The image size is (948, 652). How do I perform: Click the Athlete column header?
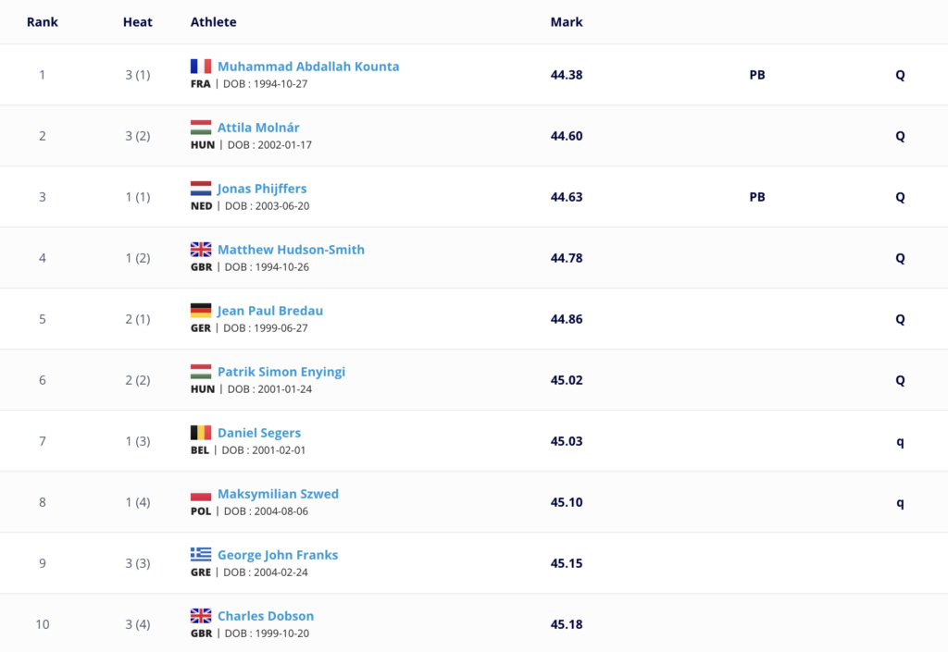214,22
